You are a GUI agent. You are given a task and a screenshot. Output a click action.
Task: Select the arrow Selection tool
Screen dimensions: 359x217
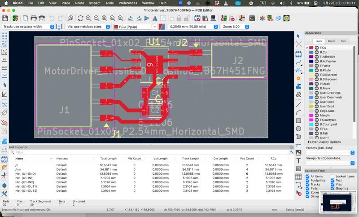pos(298,36)
